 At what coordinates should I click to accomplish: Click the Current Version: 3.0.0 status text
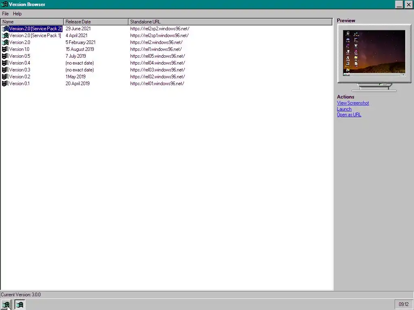(x=21, y=295)
